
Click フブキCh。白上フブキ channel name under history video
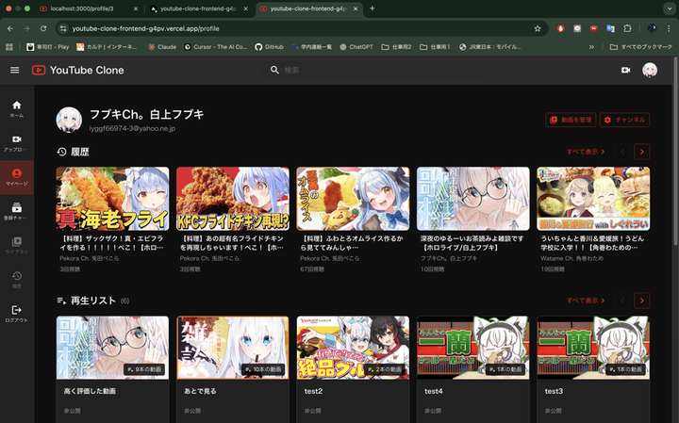point(449,258)
